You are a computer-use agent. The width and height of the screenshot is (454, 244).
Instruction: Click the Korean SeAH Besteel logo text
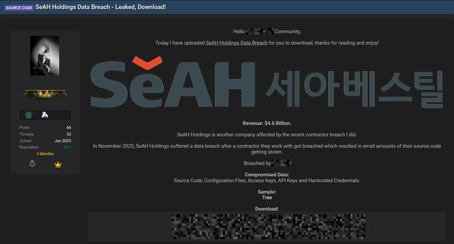click(x=354, y=88)
